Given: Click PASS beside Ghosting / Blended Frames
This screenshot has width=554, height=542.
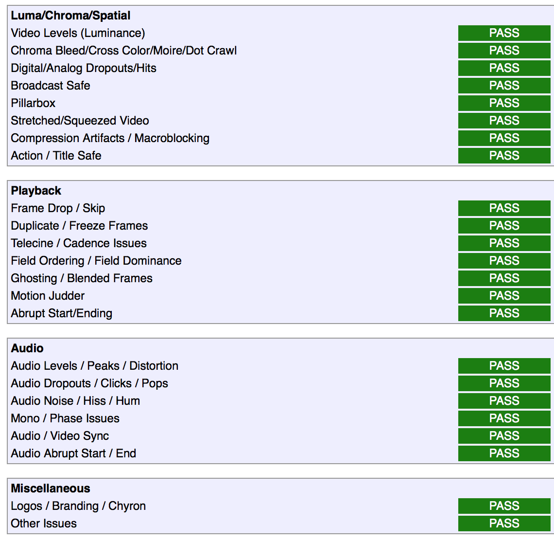Looking at the screenshot, I should pos(504,278).
